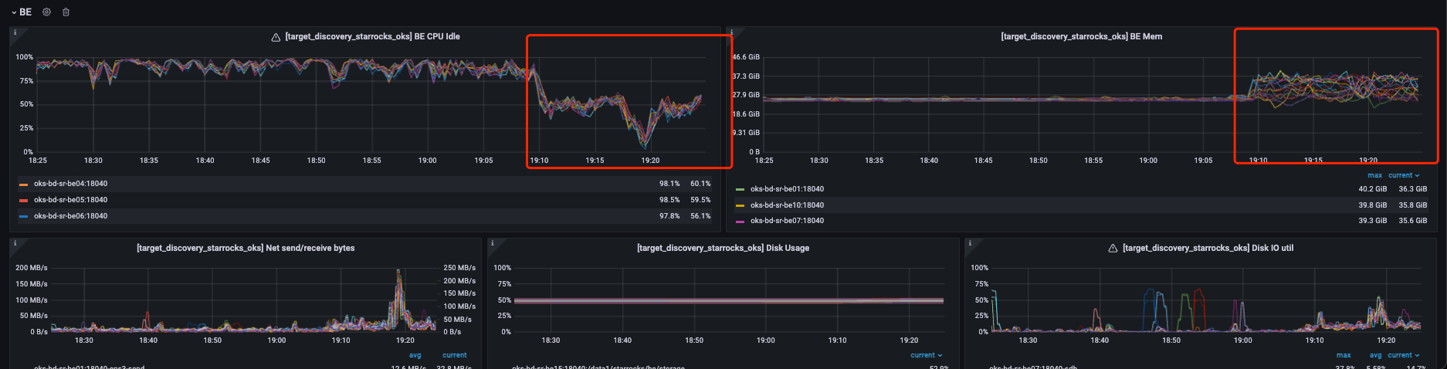Open Disk Usage panel title menu
Screen dimensions: 1447x369
(723, 248)
